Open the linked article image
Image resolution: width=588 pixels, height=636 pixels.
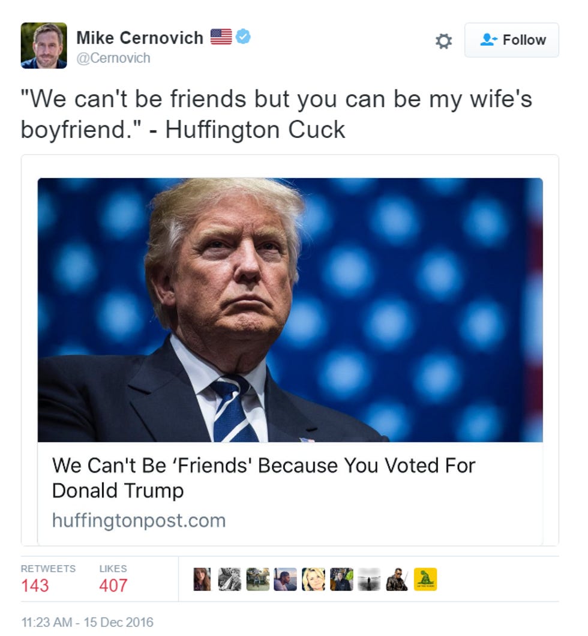click(x=290, y=310)
